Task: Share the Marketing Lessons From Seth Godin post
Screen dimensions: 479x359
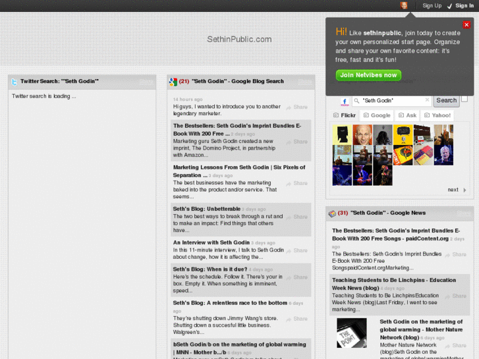Action: [296, 183]
